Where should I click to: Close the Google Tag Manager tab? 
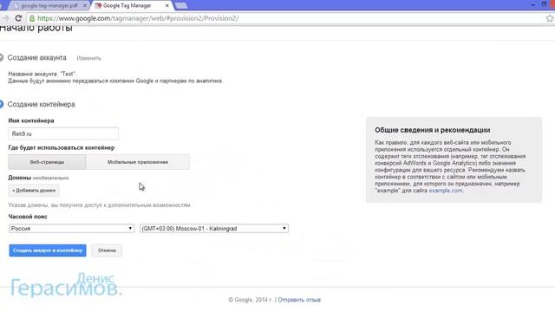[x=167, y=6]
